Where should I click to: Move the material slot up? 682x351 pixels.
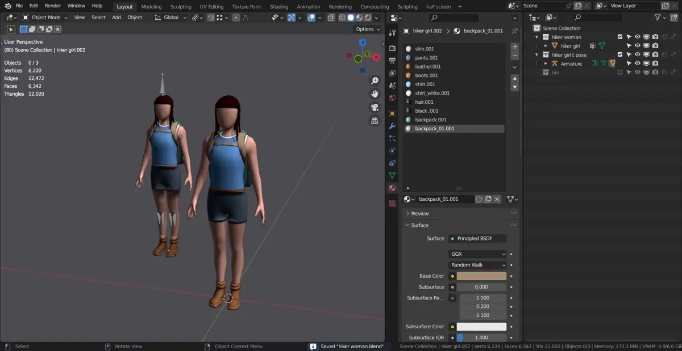click(x=515, y=79)
